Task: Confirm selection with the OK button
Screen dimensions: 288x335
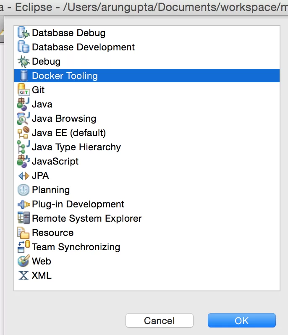Action: pyautogui.click(x=242, y=320)
